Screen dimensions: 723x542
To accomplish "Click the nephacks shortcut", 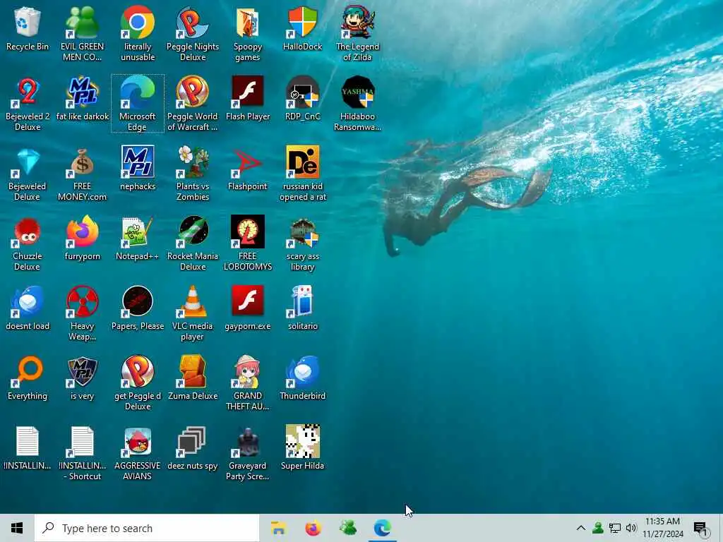I will 138,169.
